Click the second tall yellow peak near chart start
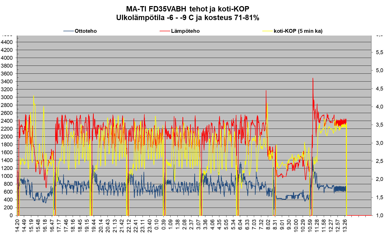Screen dimensions: 384x234 click(x=43, y=107)
